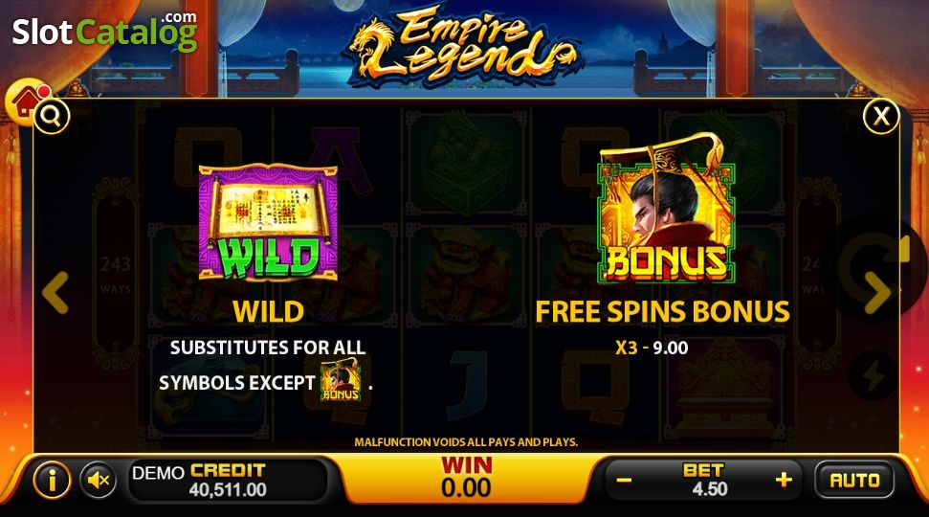Go to previous paytable page arrow
Viewport: 929px width, 517px height.
(55, 292)
